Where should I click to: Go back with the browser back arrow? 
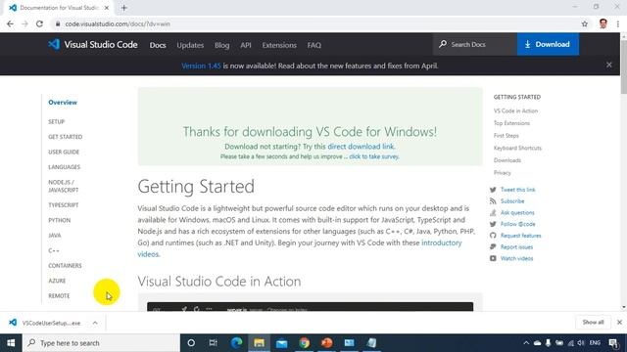pos(10,23)
